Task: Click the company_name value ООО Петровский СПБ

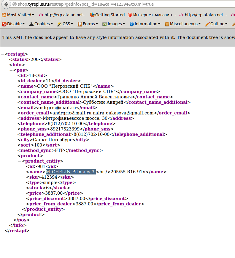Action: [88, 92]
